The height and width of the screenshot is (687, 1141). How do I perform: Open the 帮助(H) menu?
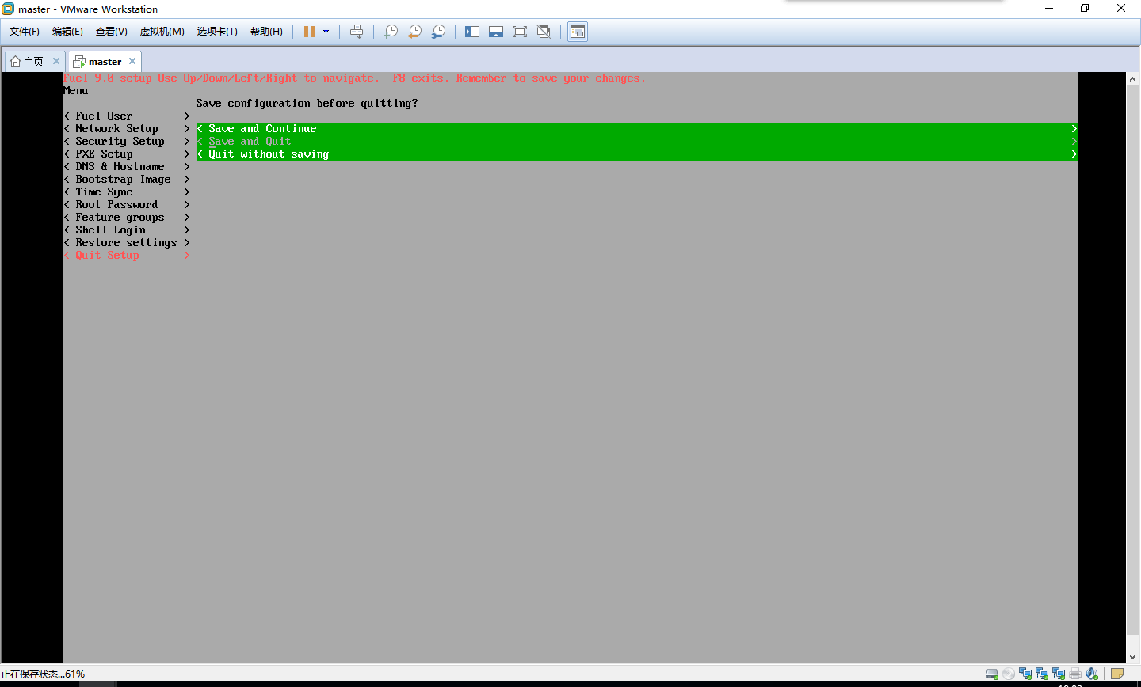tap(266, 32)
